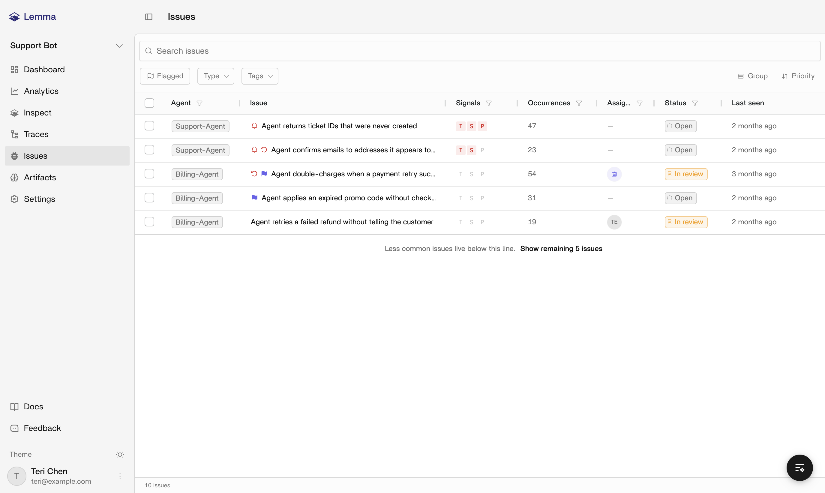Click Support-Agent tag on ticket IDs row
Image resolution: width=825 pixels, height=493 pixels.
pyautogui.click(x=200, y=126)
